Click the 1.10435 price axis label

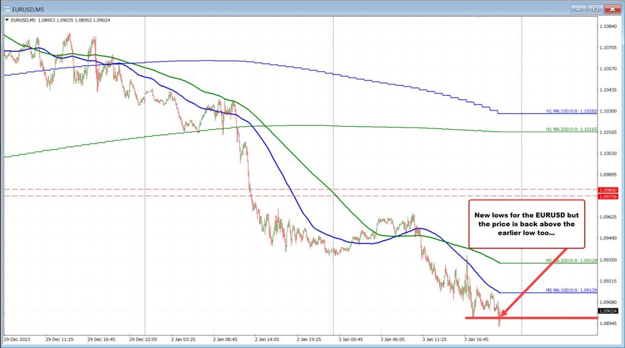coord(608,90)
